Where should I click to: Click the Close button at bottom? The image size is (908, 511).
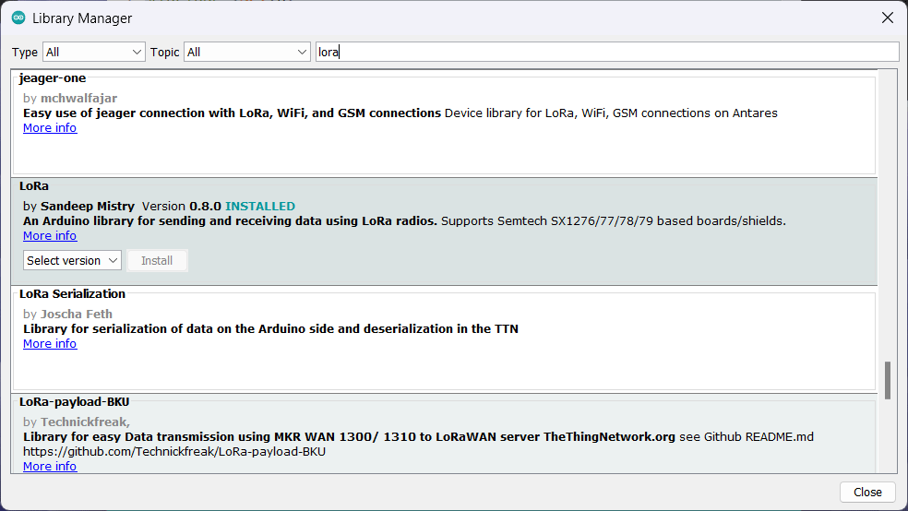click(x=867, y=492)
